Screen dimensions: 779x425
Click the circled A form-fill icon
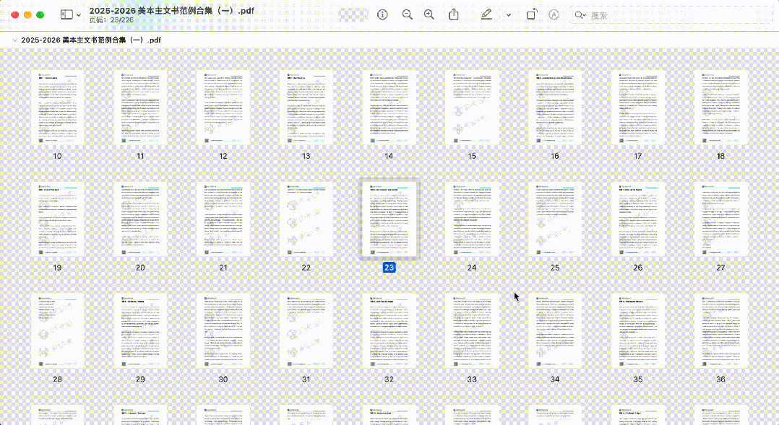click(x=554, y=15)
